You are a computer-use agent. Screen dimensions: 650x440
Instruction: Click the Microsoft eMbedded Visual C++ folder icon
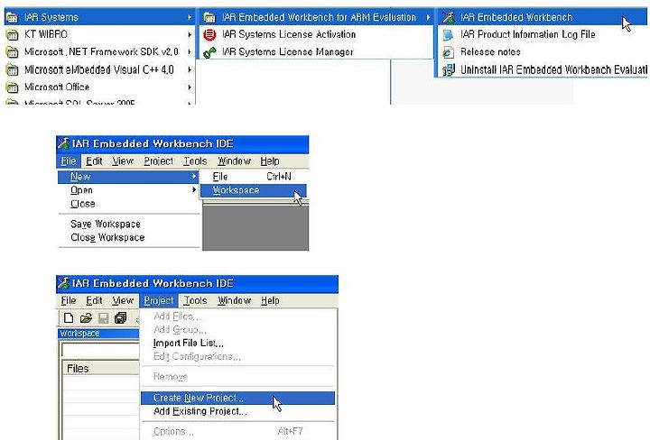pyautogui.click(x=12, y=70)
